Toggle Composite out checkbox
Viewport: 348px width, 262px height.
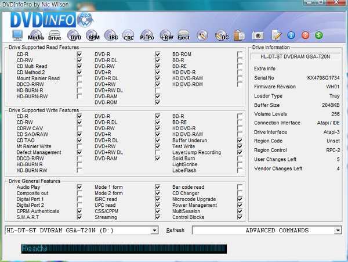point(79,193)
